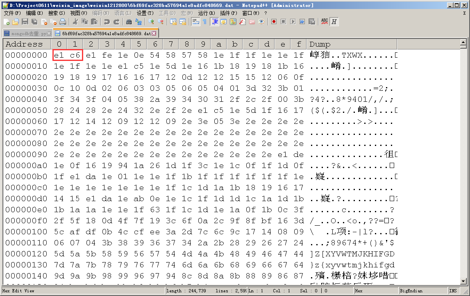Toggle the indent guide button
470x296 pixels.
click(x=214, y=22)
